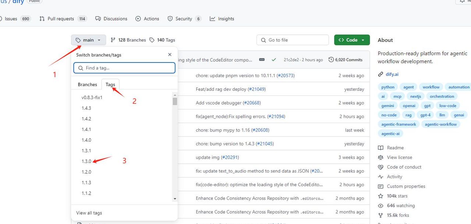Close the Switch branches/tags popup
Image resolution: width=471 pixels, height=224 pixels.
pyautogui.click(x=170, y=55)
